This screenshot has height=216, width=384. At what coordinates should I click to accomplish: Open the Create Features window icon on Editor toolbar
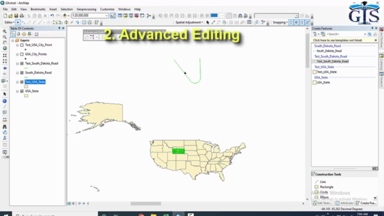tap(97, 22)
